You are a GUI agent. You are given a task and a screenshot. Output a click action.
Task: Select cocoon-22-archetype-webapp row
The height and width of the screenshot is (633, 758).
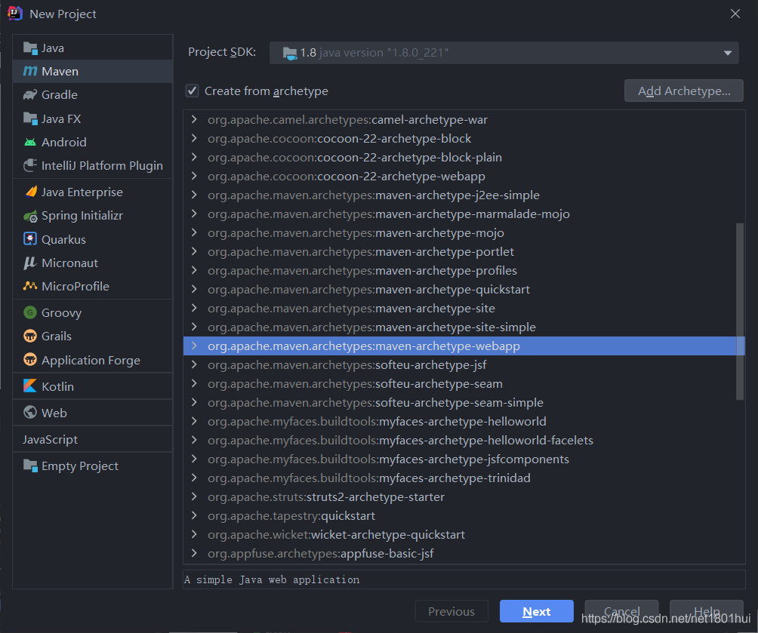(464, 176)
